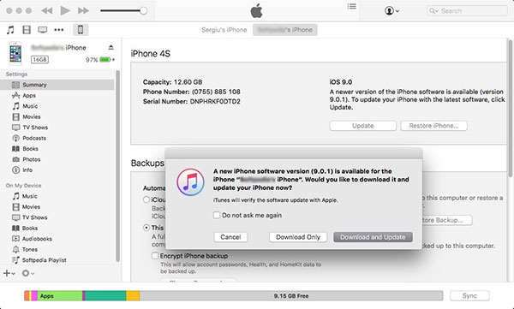Open the Movies library film icon
This screenshot has width=514, height=309.
(x=27, y=30)
